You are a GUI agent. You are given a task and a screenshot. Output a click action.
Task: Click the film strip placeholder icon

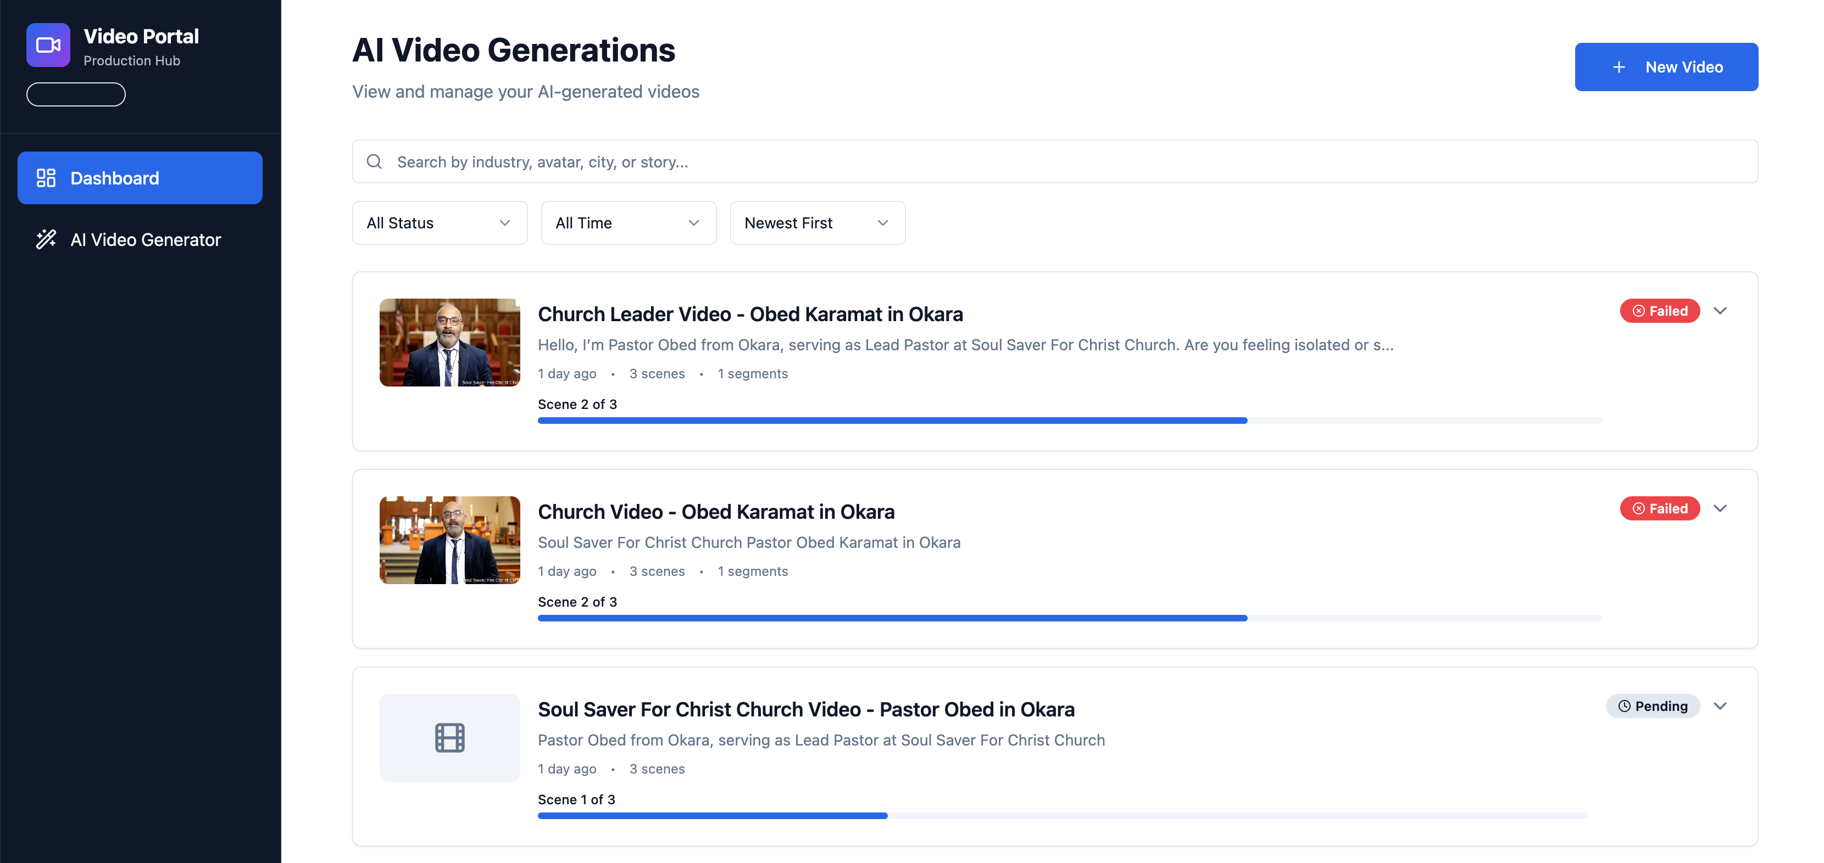coord(449,738)
